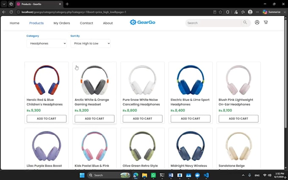Open the workspaces icon beside the tabs
The height and width of the screenshot is (180, 288).
click(x=11, y=4)
